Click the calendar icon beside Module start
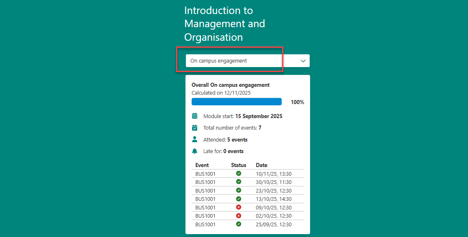Viewport: 468px width, 237px height. tap(195, 116)
